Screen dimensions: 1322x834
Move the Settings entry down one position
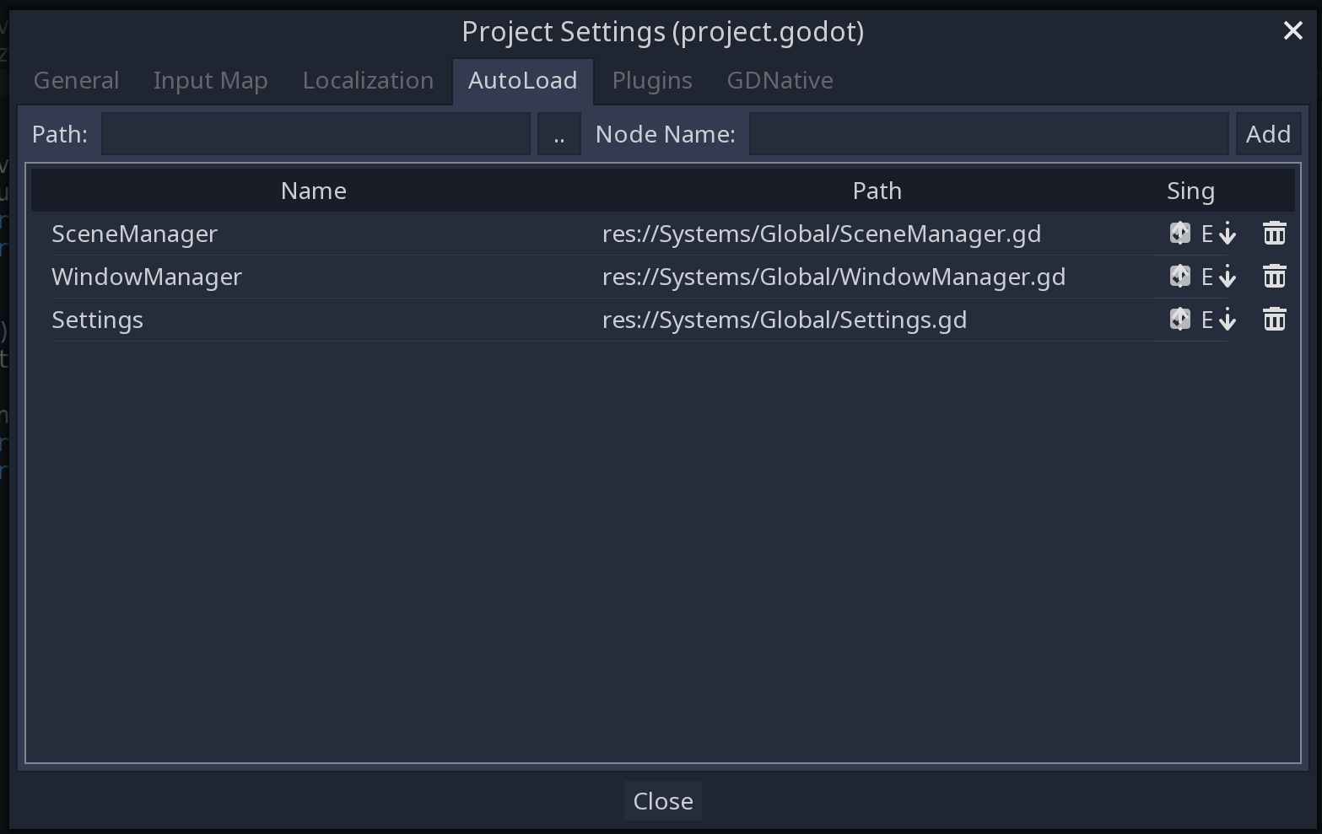(1228, 319)
